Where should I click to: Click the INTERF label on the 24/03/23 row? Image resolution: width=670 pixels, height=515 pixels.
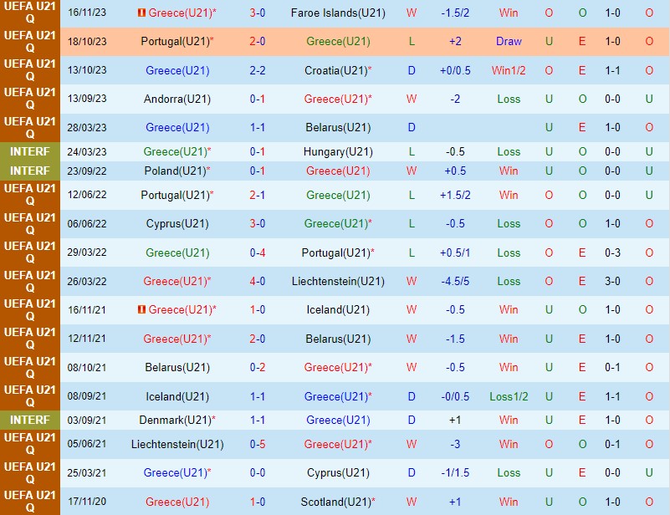coord(30,151)
